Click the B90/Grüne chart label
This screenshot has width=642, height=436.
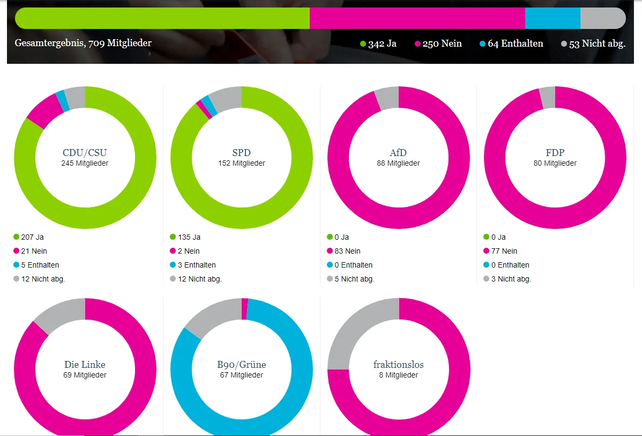point(241,365)
